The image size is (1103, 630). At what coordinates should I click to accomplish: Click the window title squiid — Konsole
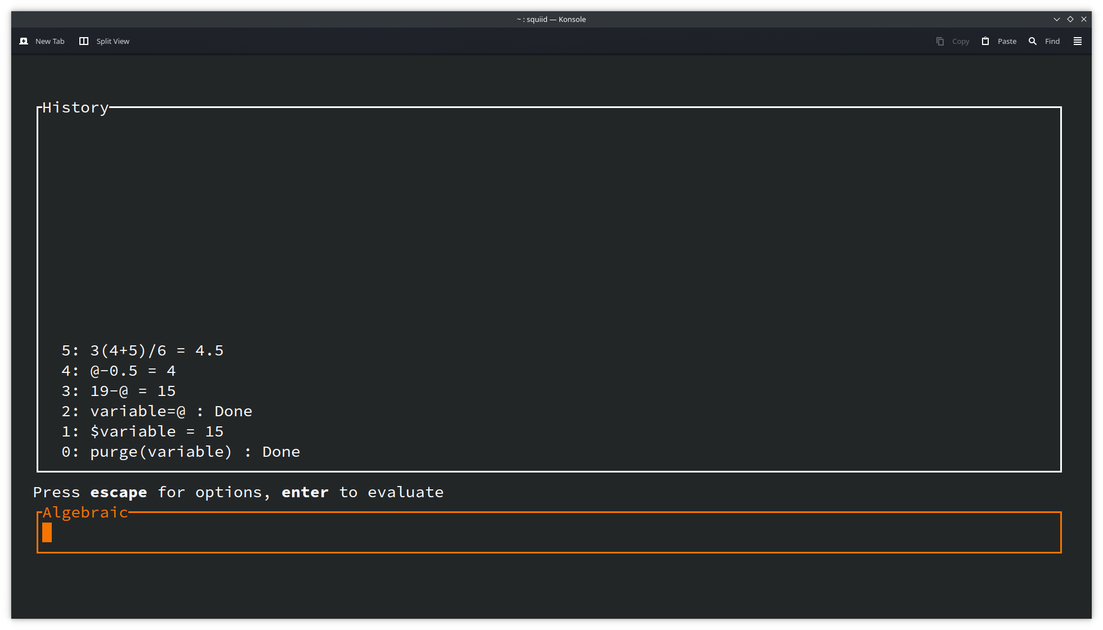pyautogui.click(x=551, y=19)
